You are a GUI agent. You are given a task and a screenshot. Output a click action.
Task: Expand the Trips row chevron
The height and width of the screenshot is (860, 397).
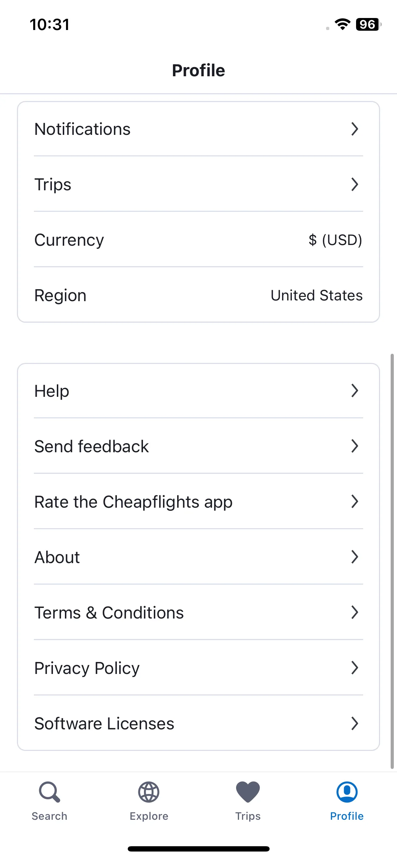pyautogui.click(x=355, y=184)
